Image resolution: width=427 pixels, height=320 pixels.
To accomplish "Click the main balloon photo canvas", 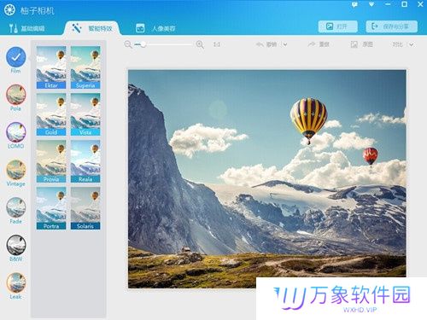I will (x=267, y=179).
